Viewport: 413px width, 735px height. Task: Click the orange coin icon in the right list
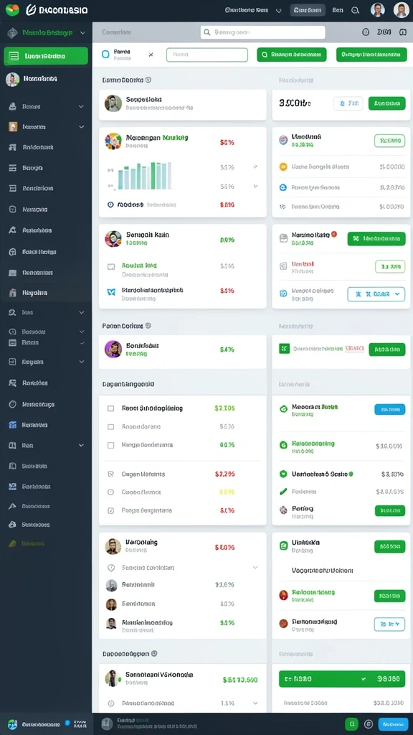(x=283, y=167)
